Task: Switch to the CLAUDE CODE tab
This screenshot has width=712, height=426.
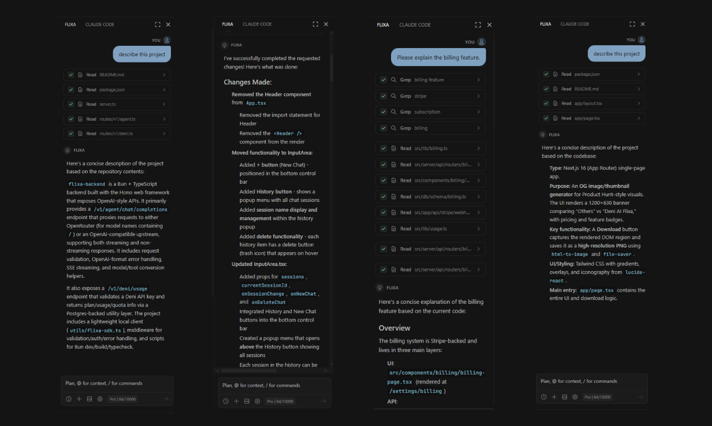Action: (100, 24)
